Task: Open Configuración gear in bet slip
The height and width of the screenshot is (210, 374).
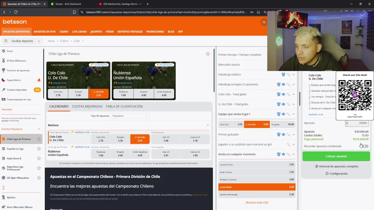Action: (327, 174)
